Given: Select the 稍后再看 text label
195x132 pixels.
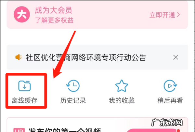Looking at the screenshot, I should click(170, 101).
